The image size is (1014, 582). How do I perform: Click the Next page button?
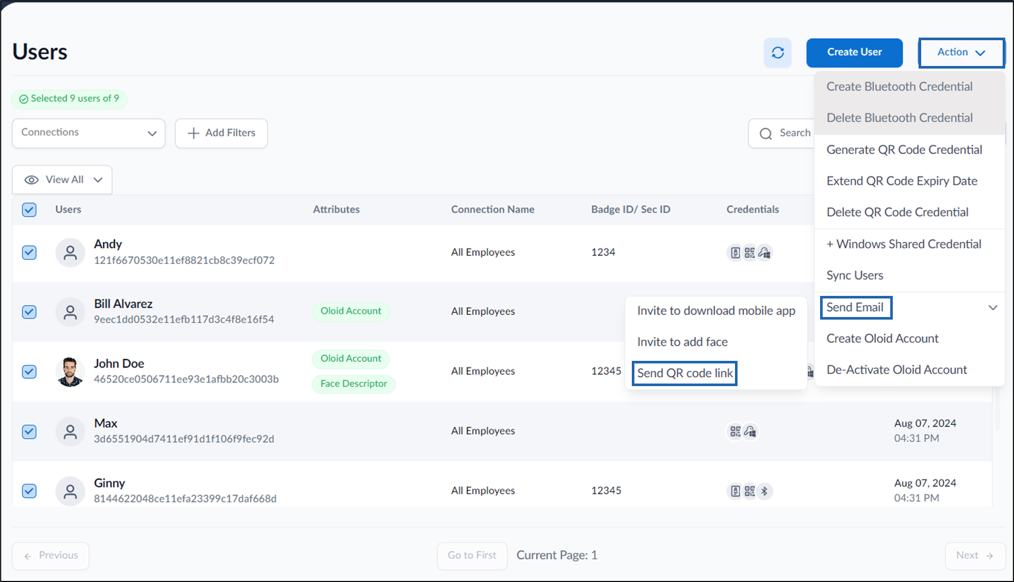pyautogui.click(x=975, y=556)
